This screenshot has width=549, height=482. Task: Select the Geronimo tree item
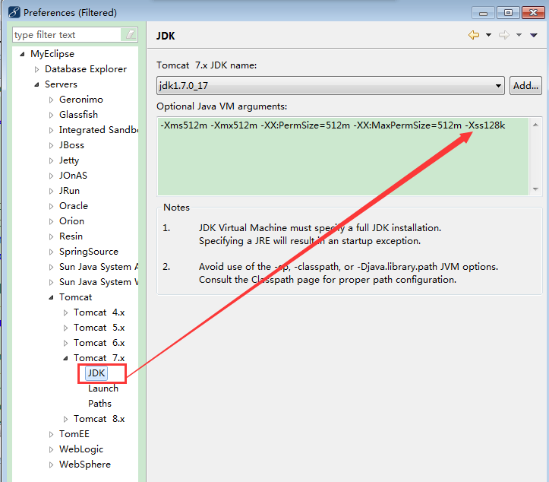click(x=81, y=100)
